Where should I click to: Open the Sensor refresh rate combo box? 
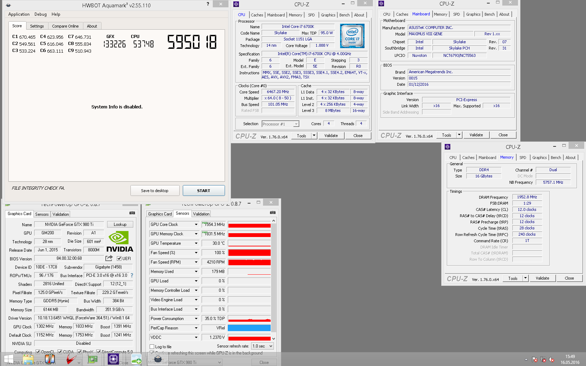click(x=262, y=346)
